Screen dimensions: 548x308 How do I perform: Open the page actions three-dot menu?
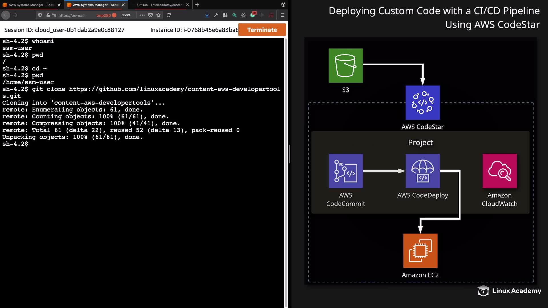pyautogui.click(x=142, y=15)
